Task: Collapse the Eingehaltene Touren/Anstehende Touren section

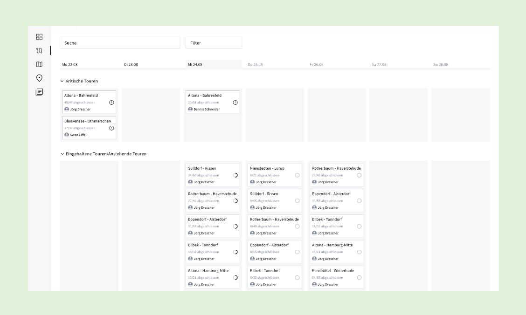Action: 62,154
